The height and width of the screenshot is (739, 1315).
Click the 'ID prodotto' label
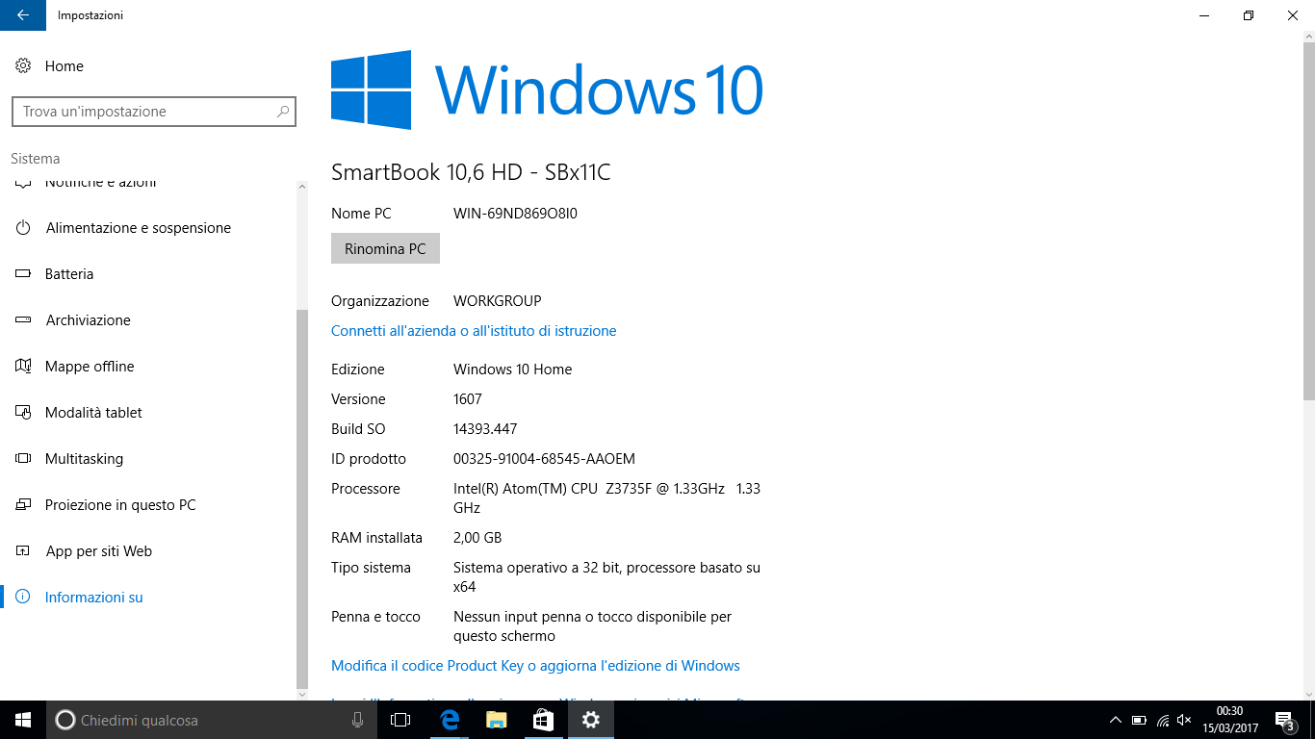coord(369,459)
